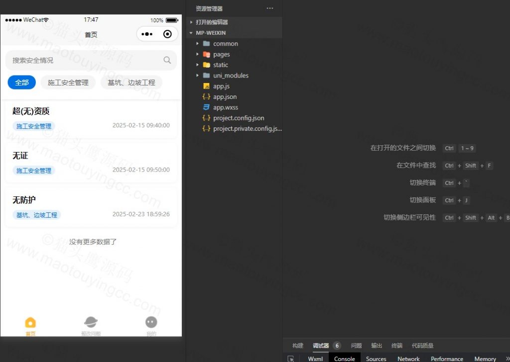Viewport: 510px width, 362px height.
Task: Open the Memory tab
Action: point(485,359)
